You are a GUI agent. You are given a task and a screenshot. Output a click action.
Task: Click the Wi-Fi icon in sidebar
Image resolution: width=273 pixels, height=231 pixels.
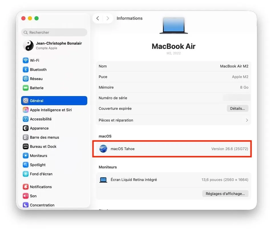(x=26, y=60)
